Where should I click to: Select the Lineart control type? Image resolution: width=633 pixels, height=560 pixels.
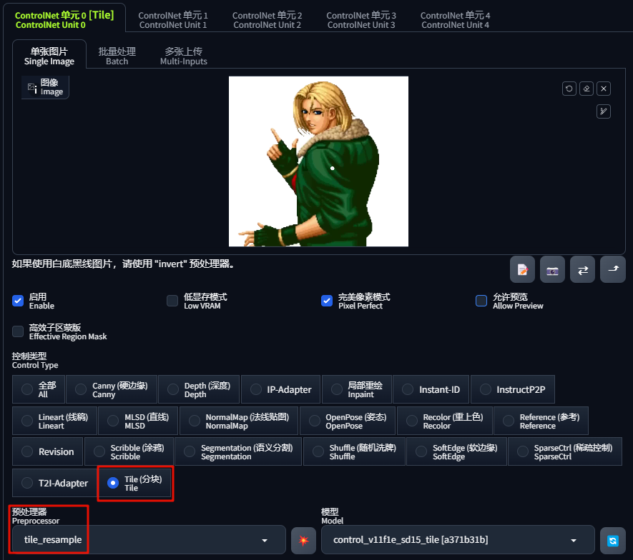(x=54, y=421)
